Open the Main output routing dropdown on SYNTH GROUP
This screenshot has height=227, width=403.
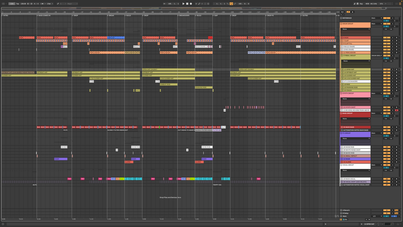point(376,93)
